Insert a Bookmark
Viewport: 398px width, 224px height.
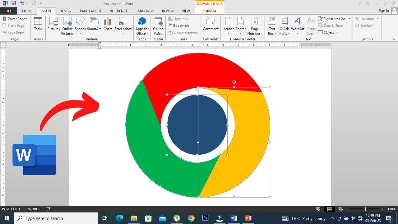coord(179,26)
